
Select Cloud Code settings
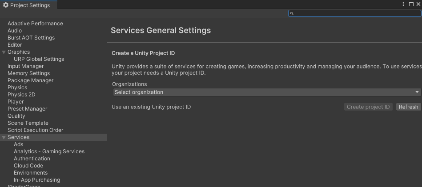tap(28, 166)
